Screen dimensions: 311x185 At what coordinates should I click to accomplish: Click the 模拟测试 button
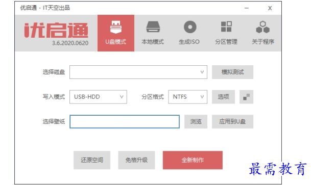coord(232,72)
